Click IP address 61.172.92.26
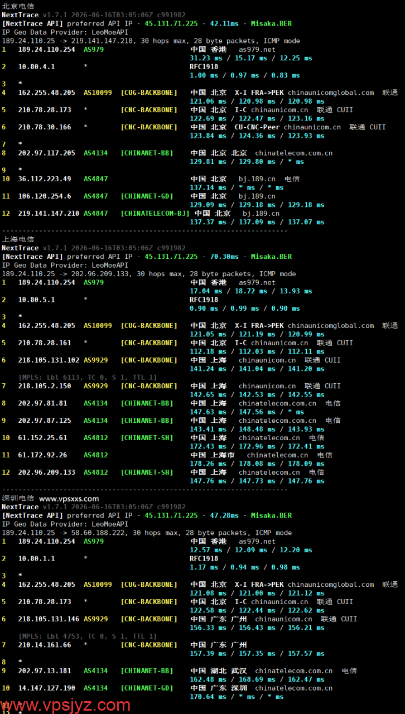 tap(42, 455)
